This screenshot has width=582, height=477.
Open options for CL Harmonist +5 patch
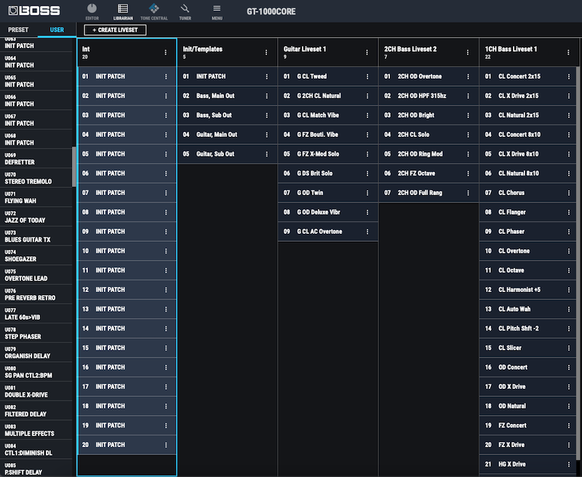coord(569,290)
